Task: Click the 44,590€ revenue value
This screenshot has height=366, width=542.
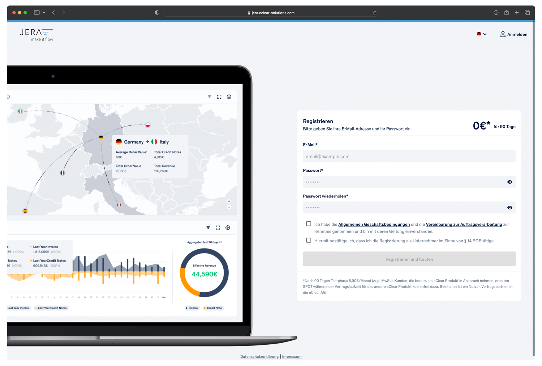Action: click(205, 274)
